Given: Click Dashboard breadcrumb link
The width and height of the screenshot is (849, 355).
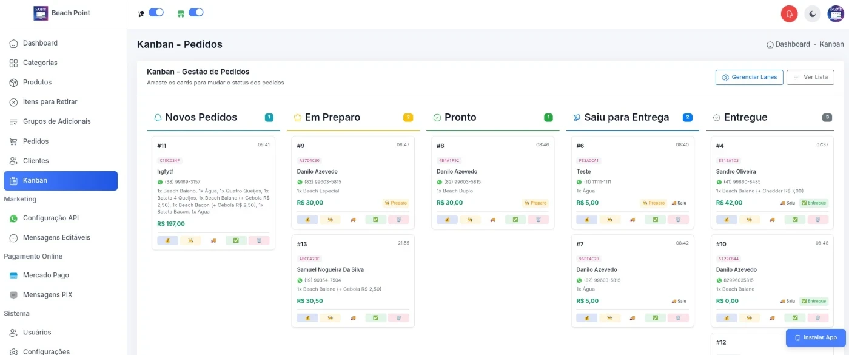Looking at the screenshot, I should click(x=792, y=44).
